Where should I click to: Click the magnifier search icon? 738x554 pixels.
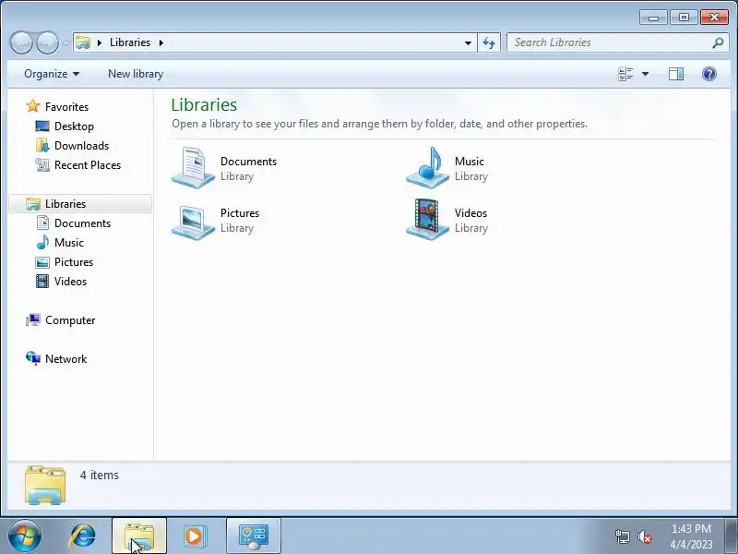(719, 42)
